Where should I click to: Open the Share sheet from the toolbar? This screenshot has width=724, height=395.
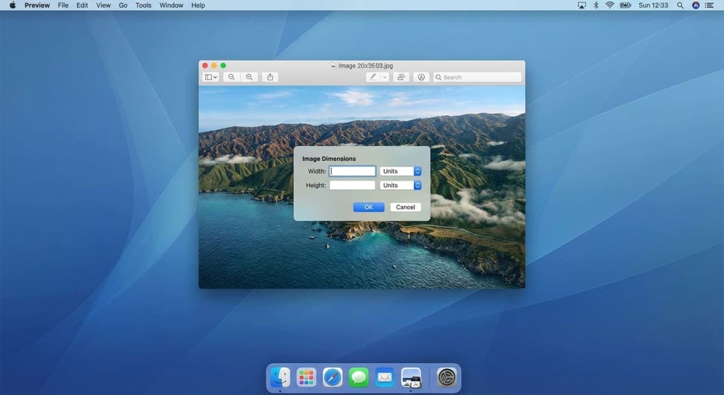pyautogui.click(x=270, y=77)
